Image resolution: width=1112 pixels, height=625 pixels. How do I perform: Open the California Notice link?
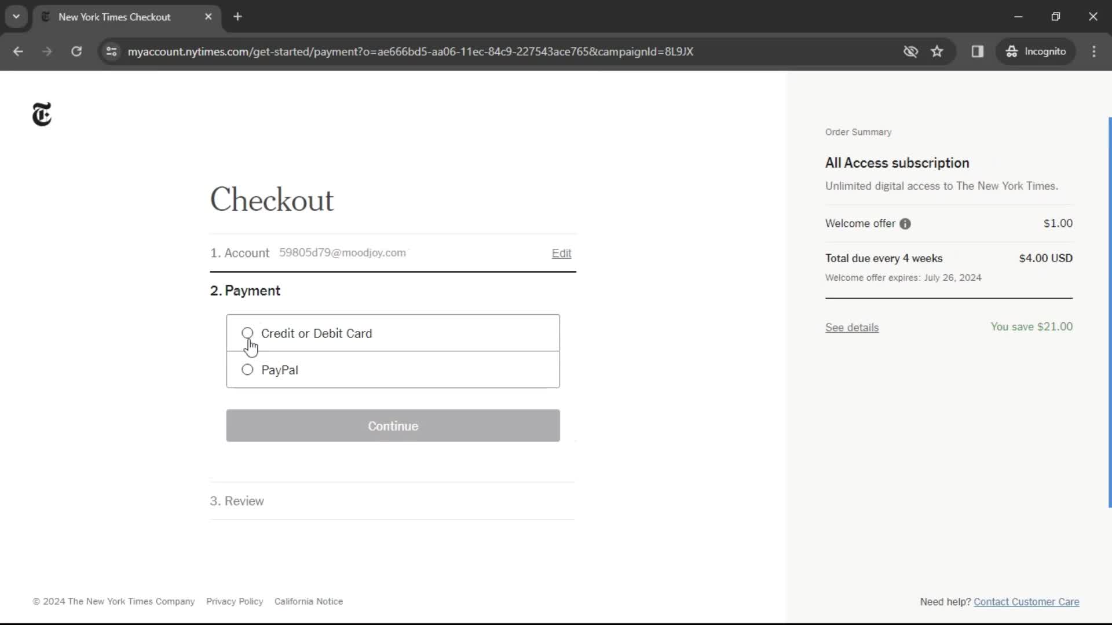click(x=309, y=602)
